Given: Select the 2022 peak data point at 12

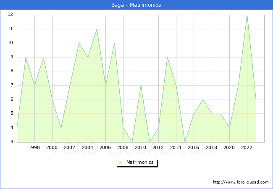Looking at the screenshot, I should [x=247, y=15].
